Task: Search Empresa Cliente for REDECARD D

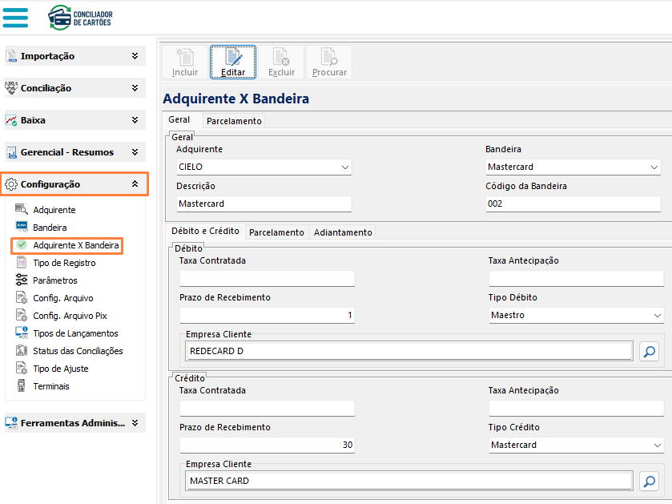Action: tap(649, 350)
